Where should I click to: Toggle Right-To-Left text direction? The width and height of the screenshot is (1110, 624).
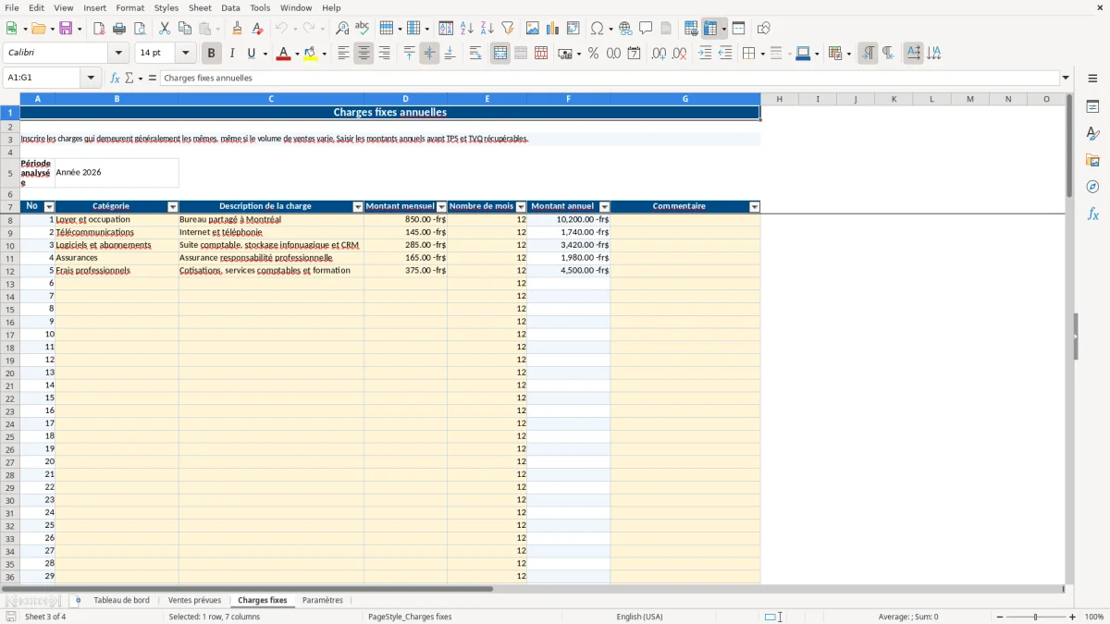(x=888, y=54)
